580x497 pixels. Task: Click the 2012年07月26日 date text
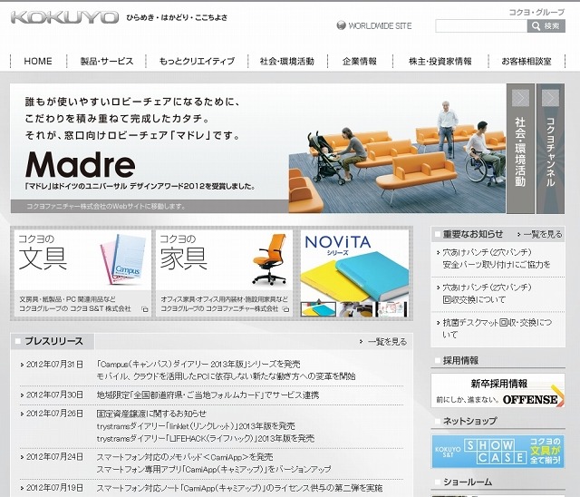pyautogui.click(x=54, y=414)
